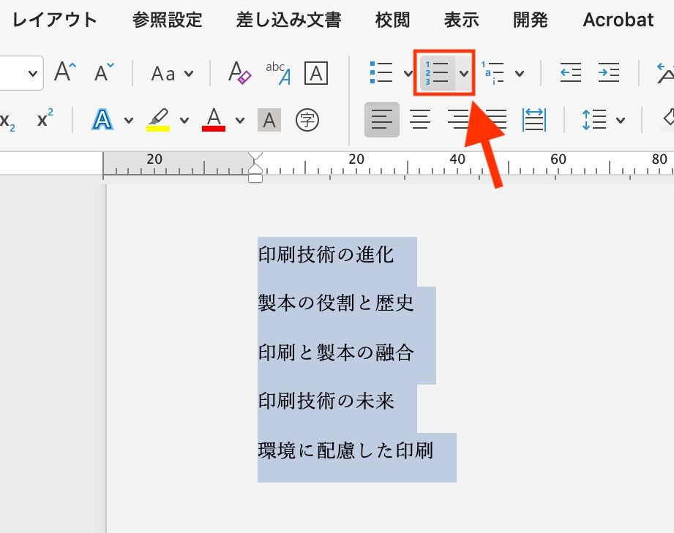
Task: Switch to the 表示 tab
Action: pyautogui.click(x=461, y=20)
